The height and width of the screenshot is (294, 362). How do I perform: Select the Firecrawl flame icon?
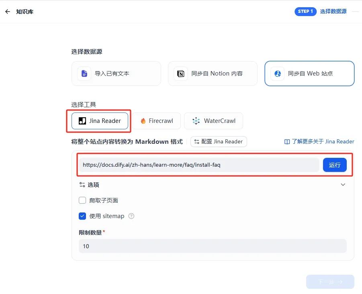pyautogui.click(x=143, y=120)
